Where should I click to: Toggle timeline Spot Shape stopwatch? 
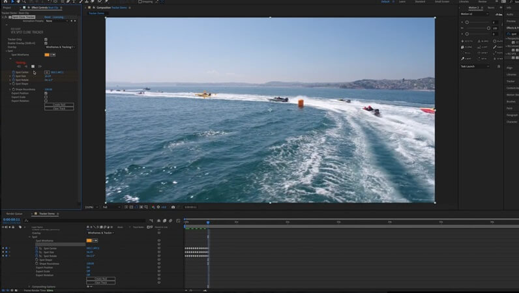pos(37,260)
